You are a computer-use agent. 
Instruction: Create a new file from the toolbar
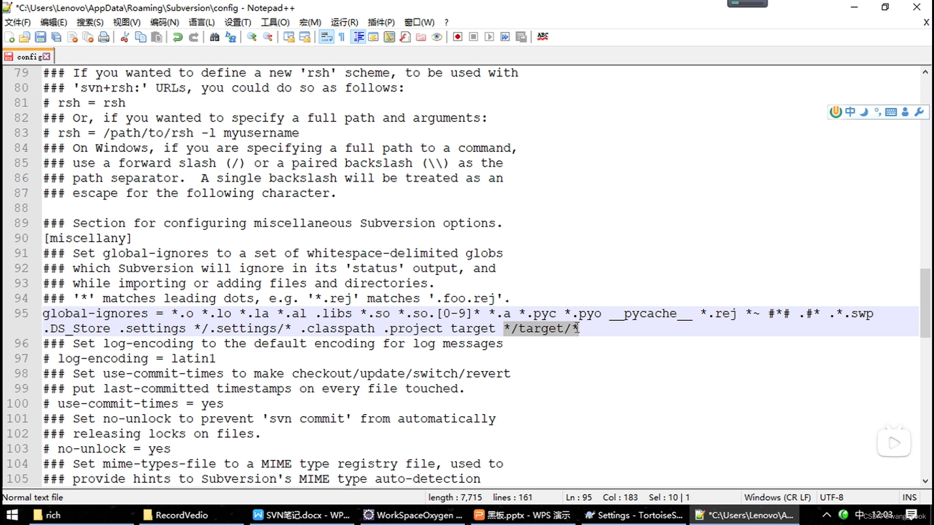(x=9, y=37)
